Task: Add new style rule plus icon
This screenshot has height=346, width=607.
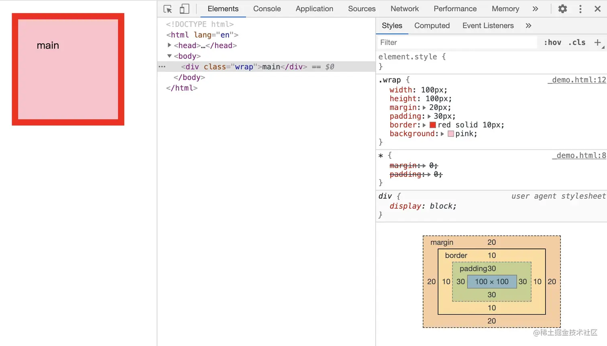Action: [x=598, y=42]
